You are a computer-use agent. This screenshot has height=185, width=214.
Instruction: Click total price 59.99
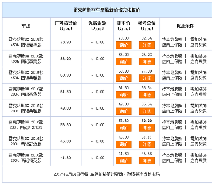click(x=147, y=121)
